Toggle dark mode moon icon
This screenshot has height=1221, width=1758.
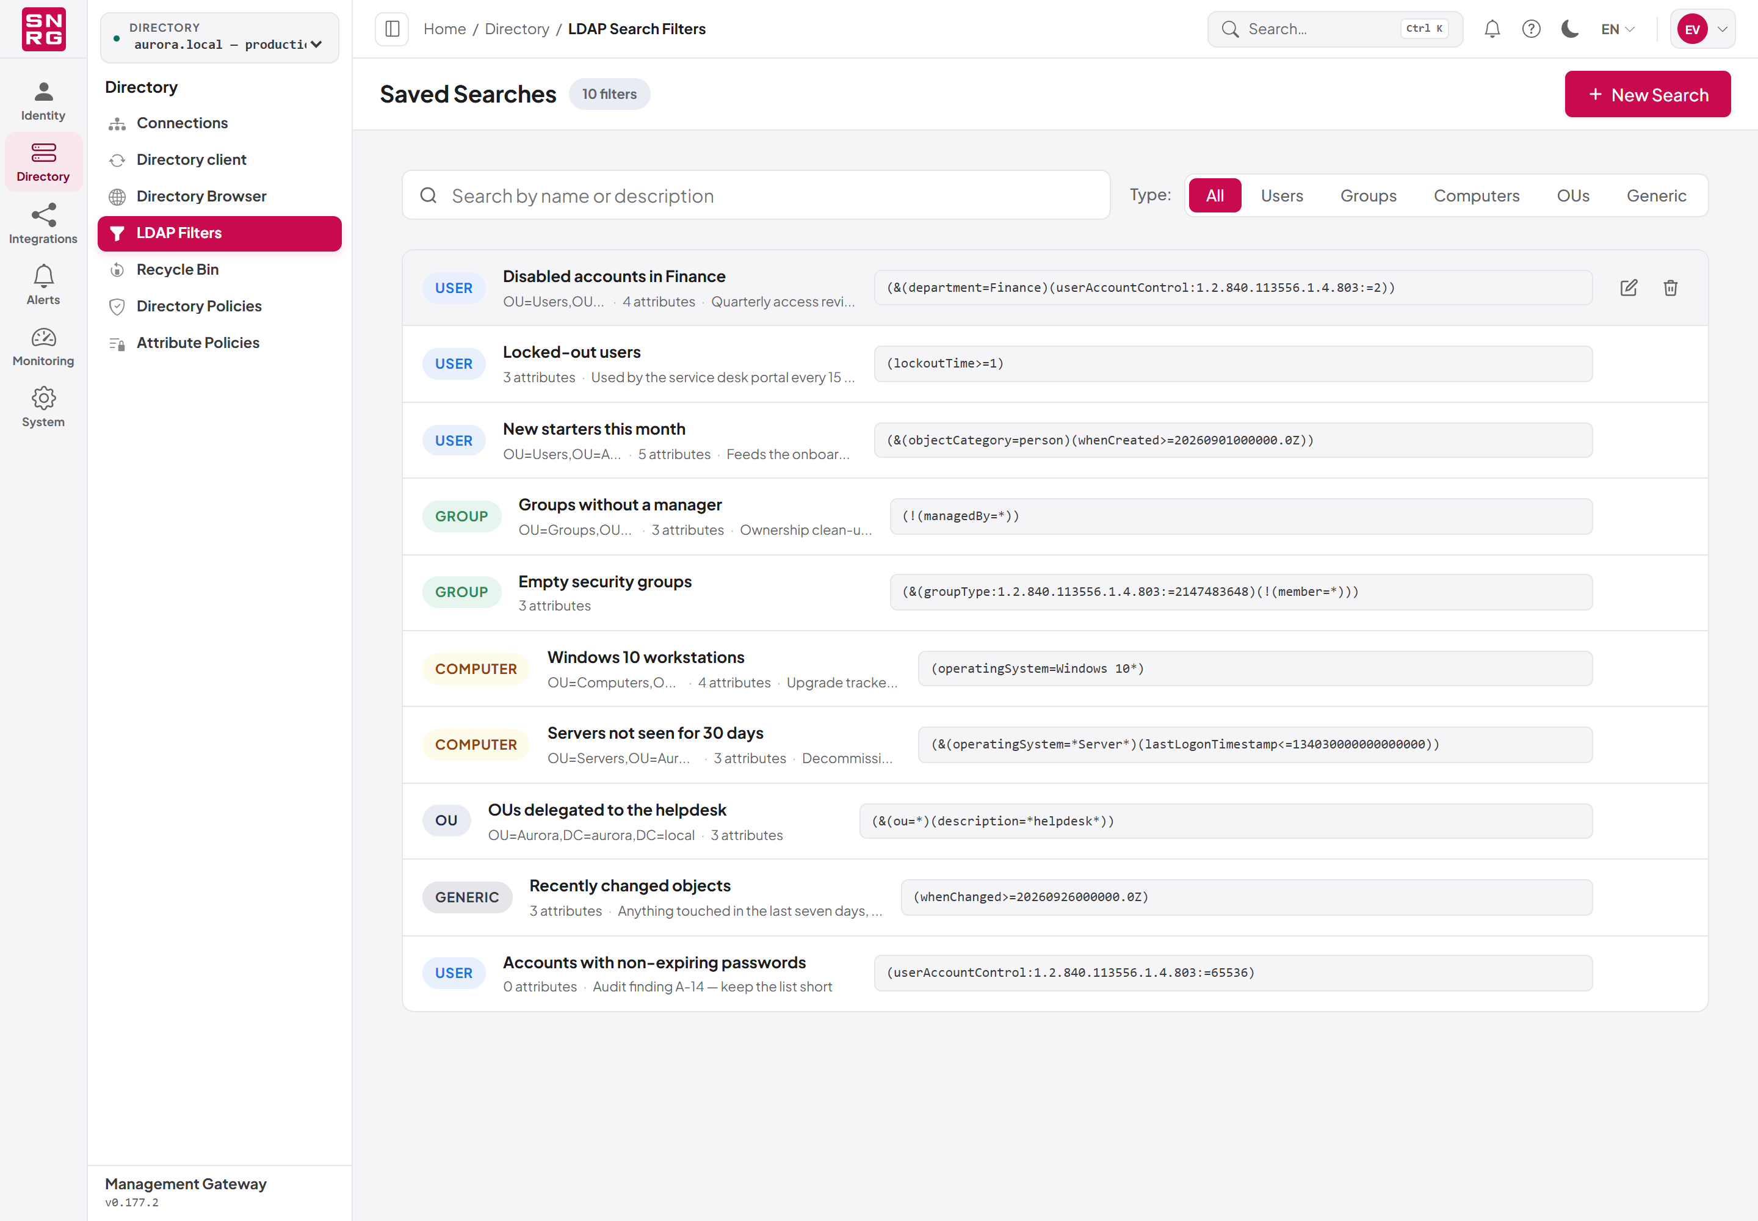[1570, 29]
